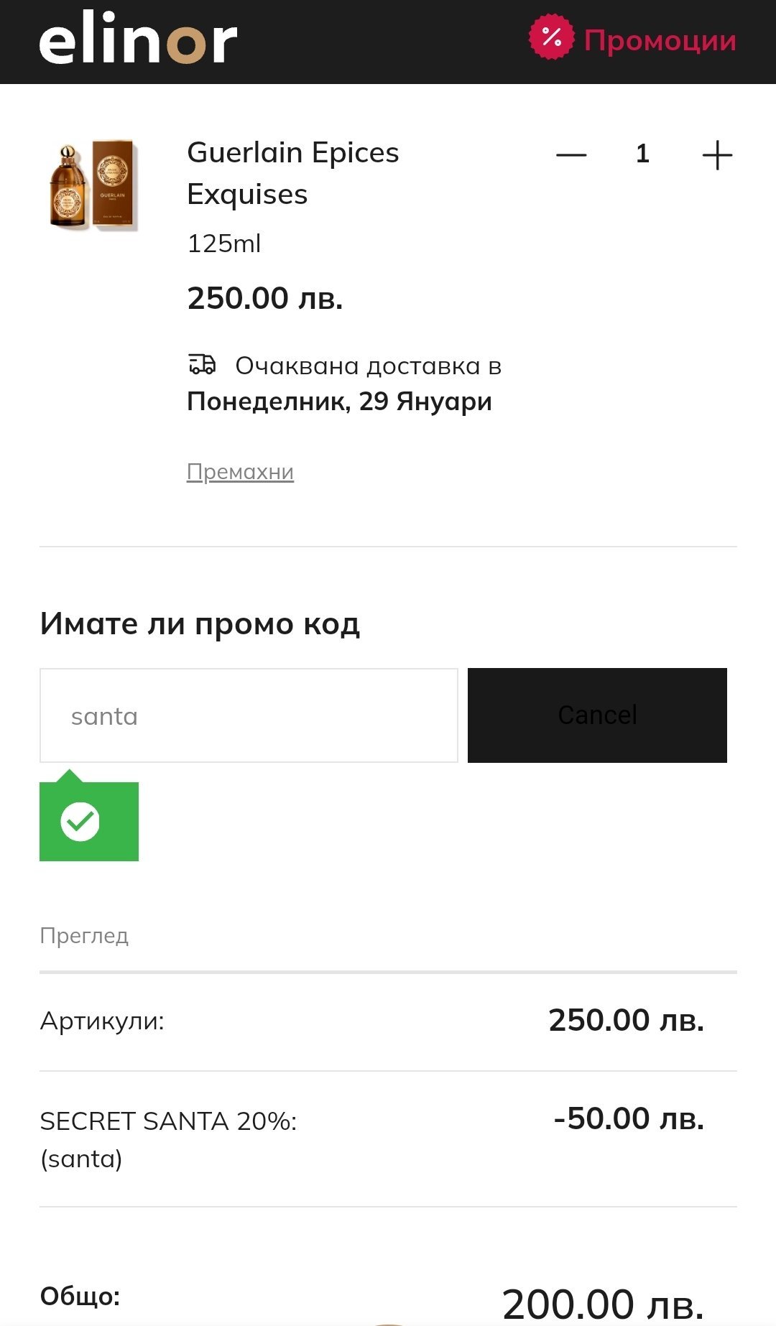Click the -50.00 лв. discount amount
Viewport: 776px width, 1326px height.
click(x=629, y=1118)
